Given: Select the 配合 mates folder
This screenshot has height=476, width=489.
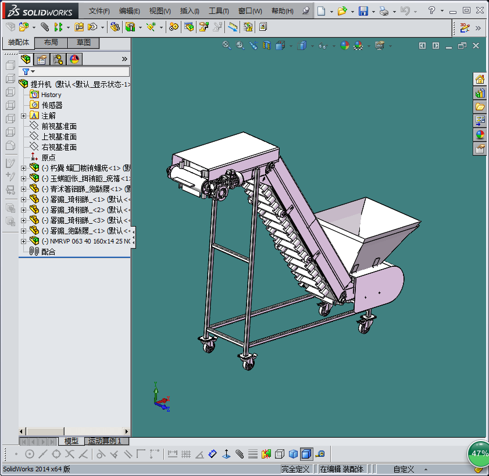Looking at the screenshot, I should tap(48, 252).
